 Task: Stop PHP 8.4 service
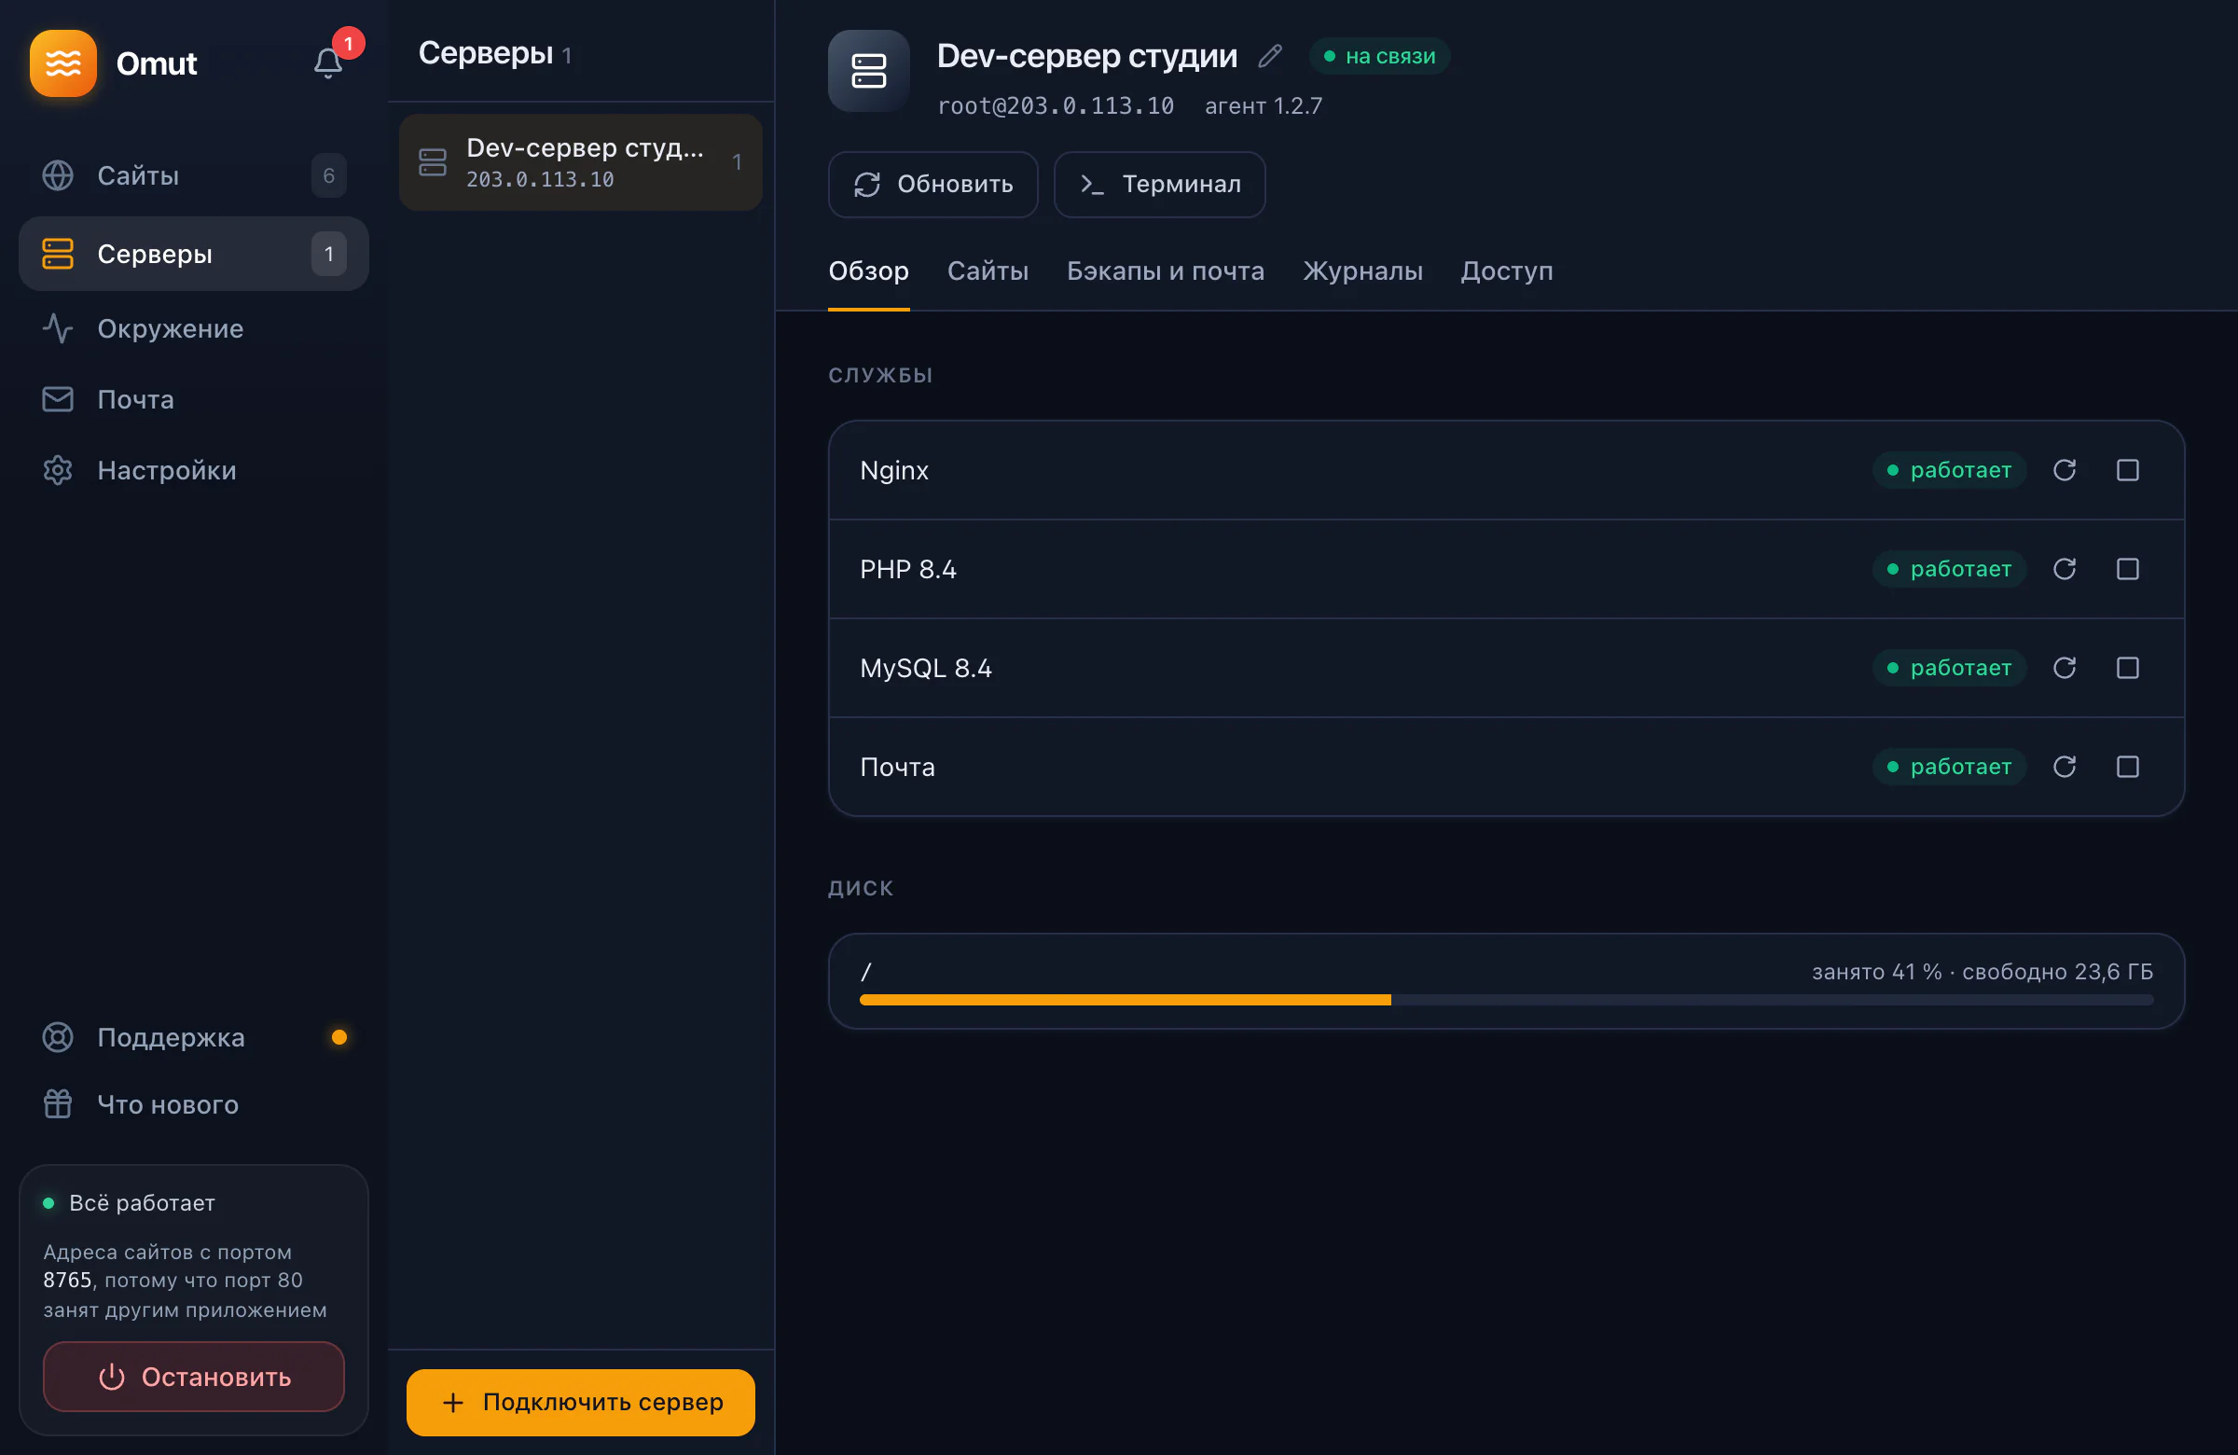pyautogui.click(x=2127, y=569)
